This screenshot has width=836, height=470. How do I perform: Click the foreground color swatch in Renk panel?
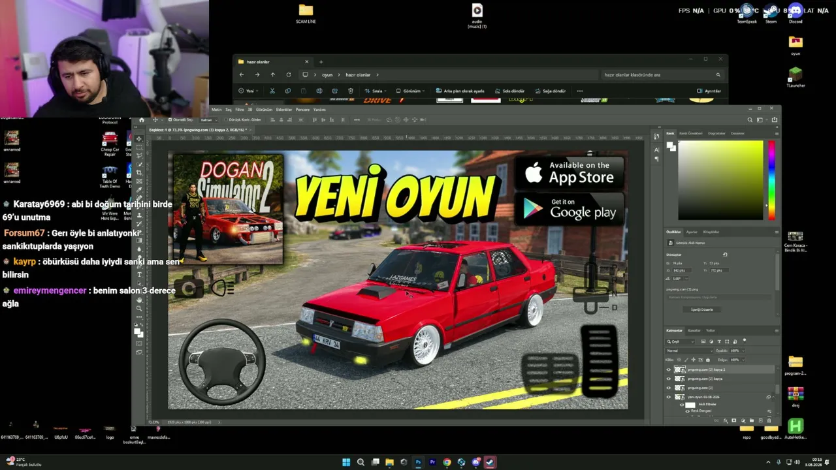pos(669,145)
